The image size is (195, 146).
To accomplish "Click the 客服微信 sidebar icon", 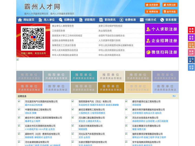I will pyautogui.click(x=191, y=38).
